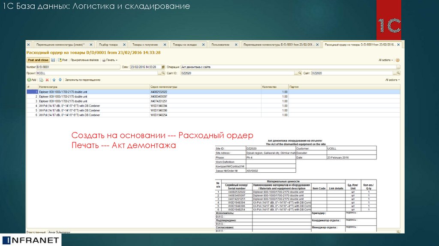This screenshot has height=246, width=439.
Task: Click the ellipsis button in the Проект field
Action: click(x=159, y=73)
